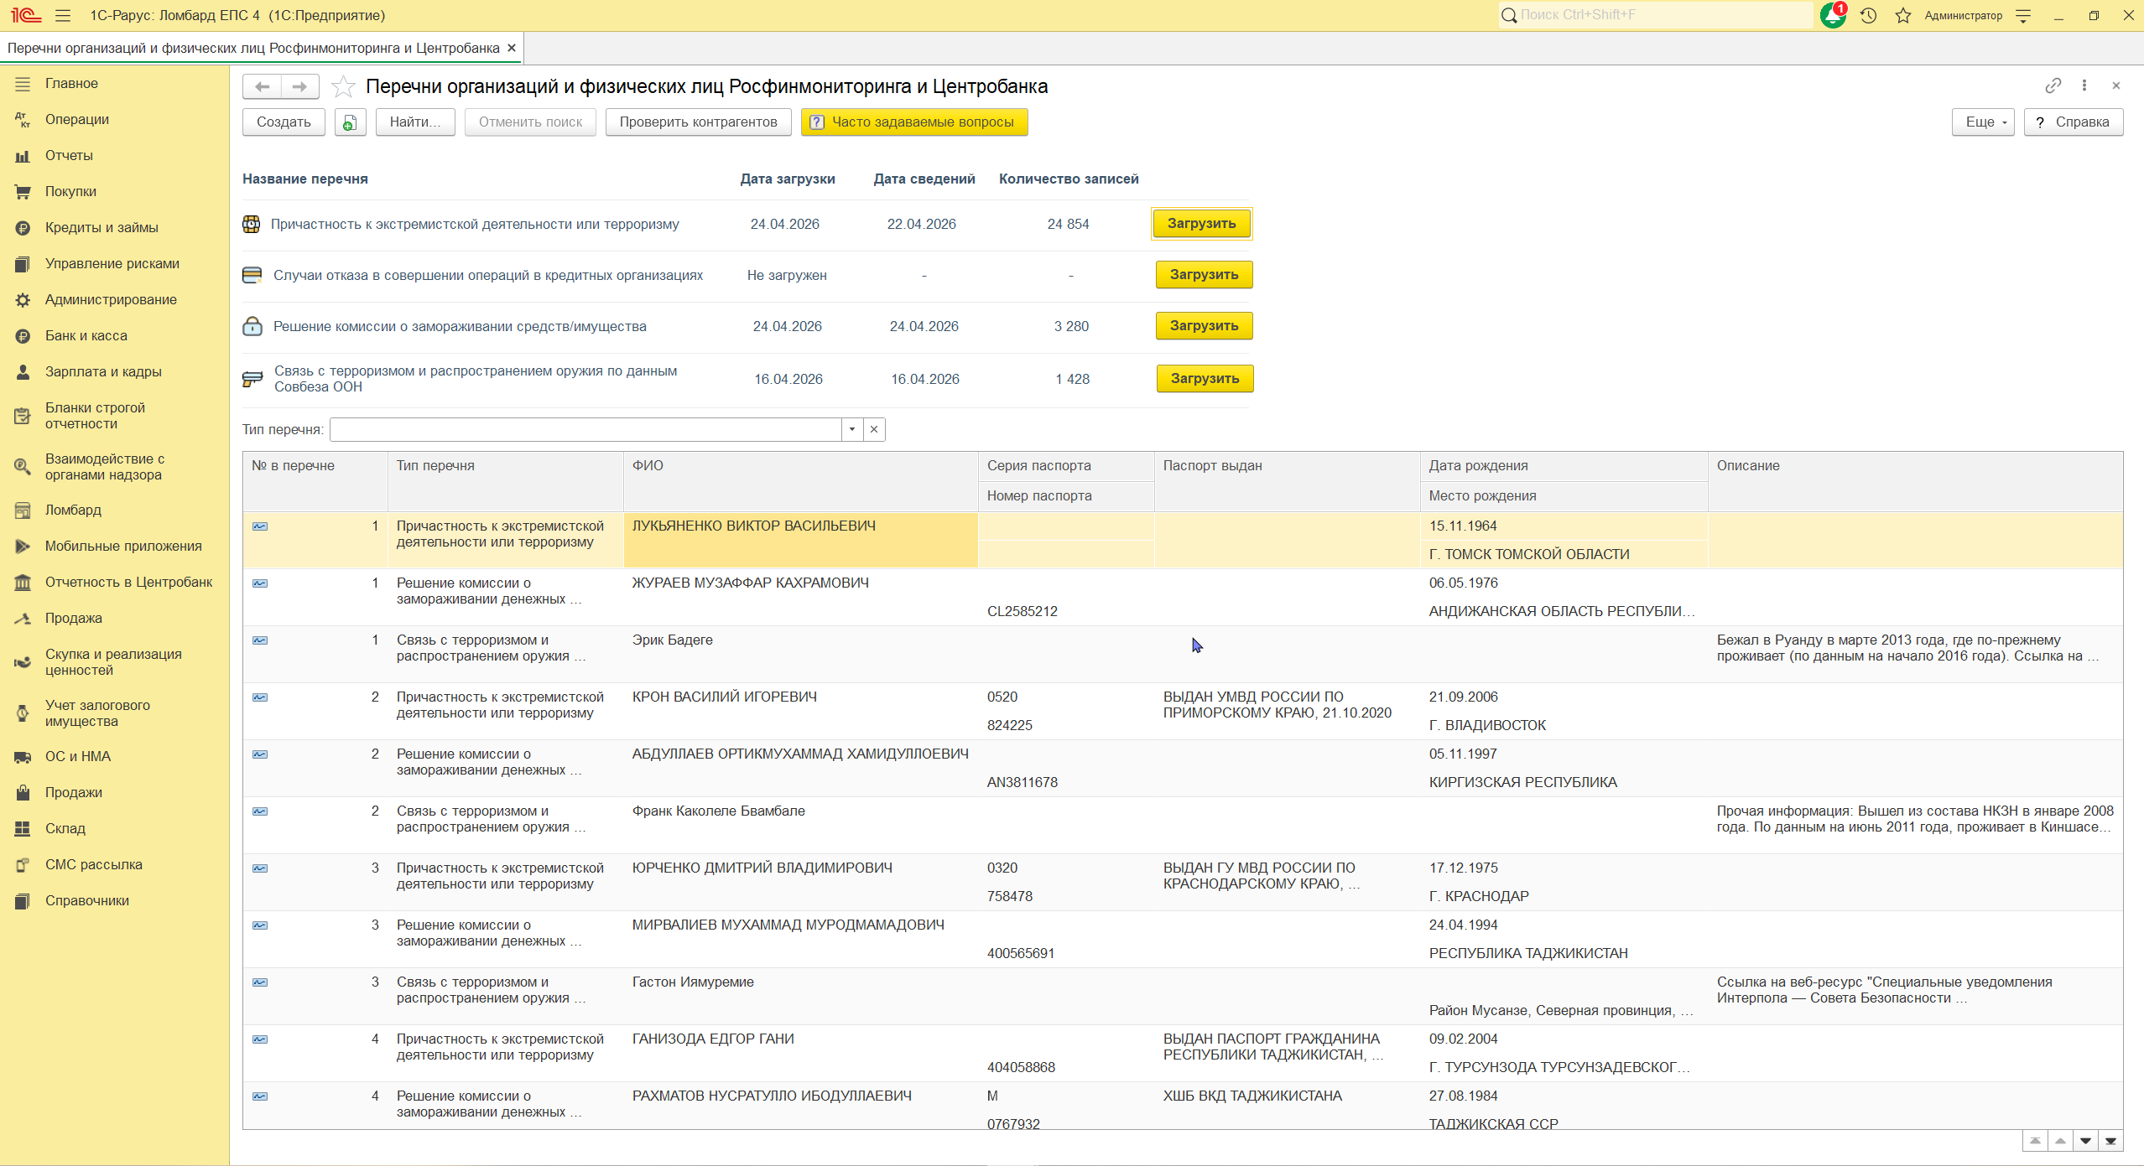This screenshot has width=2144, height=1166.
Task: Load the UN Security Council list
Action: 1204,379
